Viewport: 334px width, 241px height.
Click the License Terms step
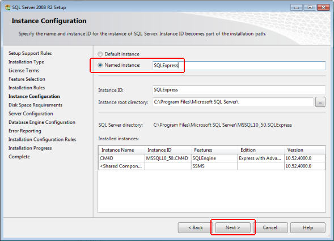pyautogui.click(x=24, y=70)
